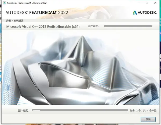
Task: Click the component install progress bar
Action: click(x=128, y=26)
